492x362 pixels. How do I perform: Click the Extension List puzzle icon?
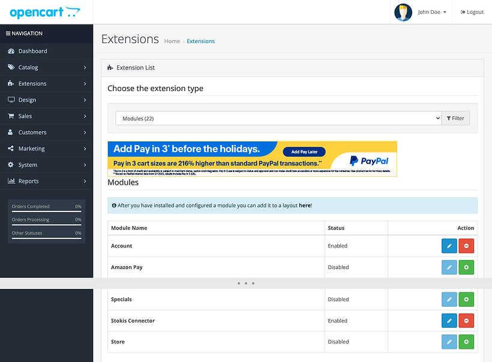[110, 67]
